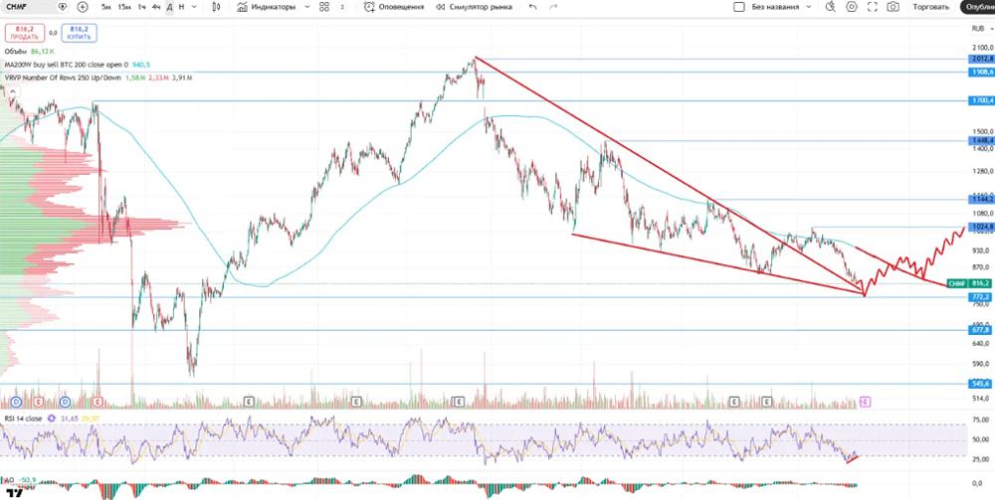Switch to the 5м timeframe
The width and height of the screenshot is (995, 500).
(106, 7)
